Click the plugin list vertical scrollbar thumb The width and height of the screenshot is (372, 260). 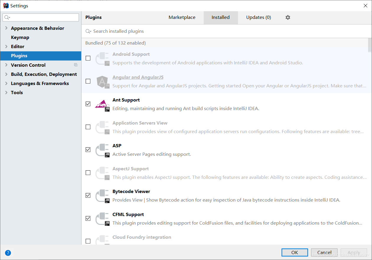pos(370,45)
